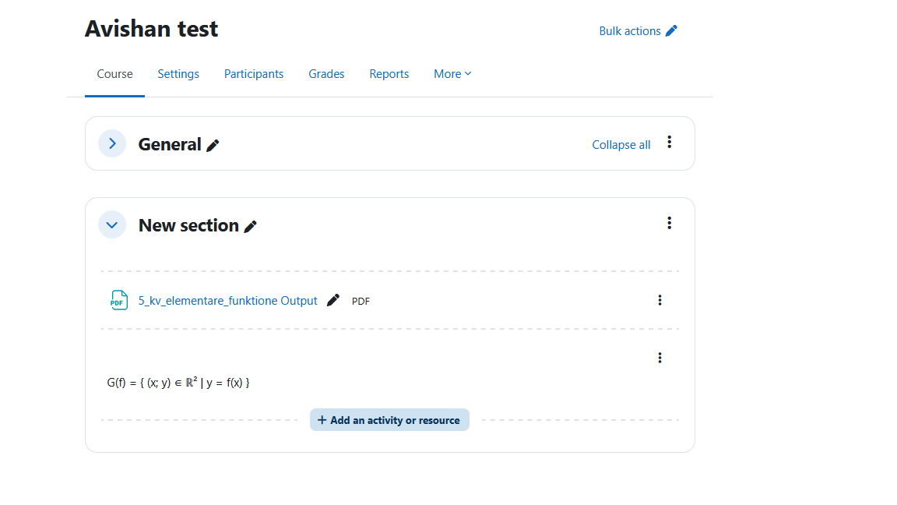The image size is (897, 505).
Task: Click the Collapse all link
Action: (x=621, y=145)
